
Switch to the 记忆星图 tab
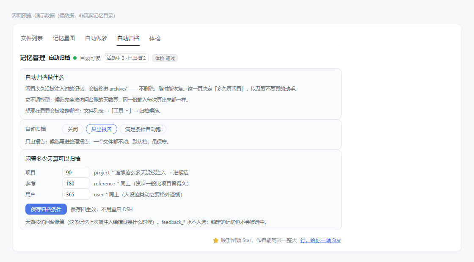click(x=64, y=39)
